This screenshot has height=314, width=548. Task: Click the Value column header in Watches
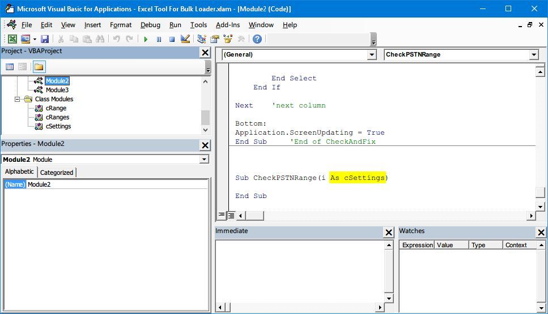452,245
